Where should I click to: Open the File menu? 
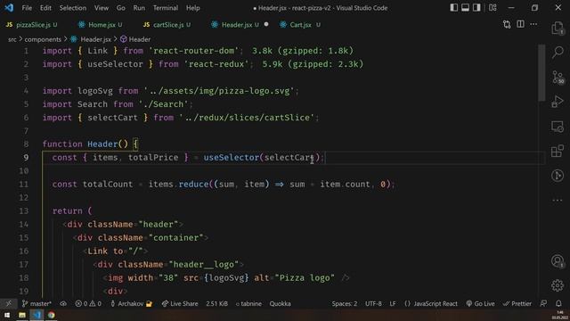tap(27, 8)
